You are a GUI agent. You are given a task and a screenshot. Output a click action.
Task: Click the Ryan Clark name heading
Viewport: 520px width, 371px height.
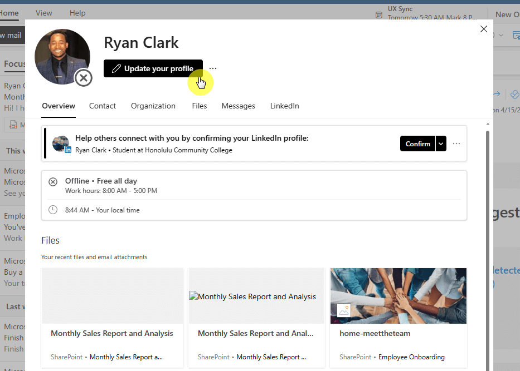click(141, 43)
